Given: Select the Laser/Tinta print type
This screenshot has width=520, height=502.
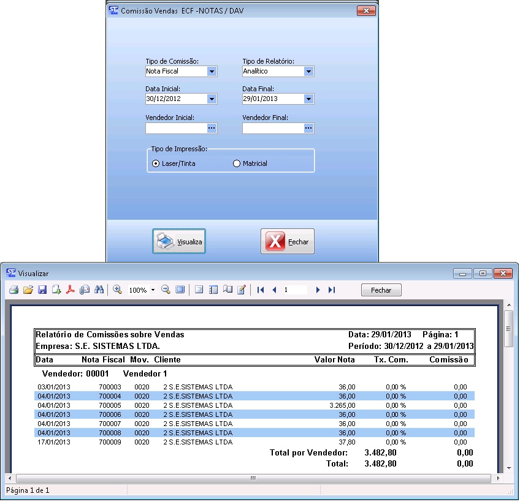Looking at the screenshot, I should click(x=156, y=163).
